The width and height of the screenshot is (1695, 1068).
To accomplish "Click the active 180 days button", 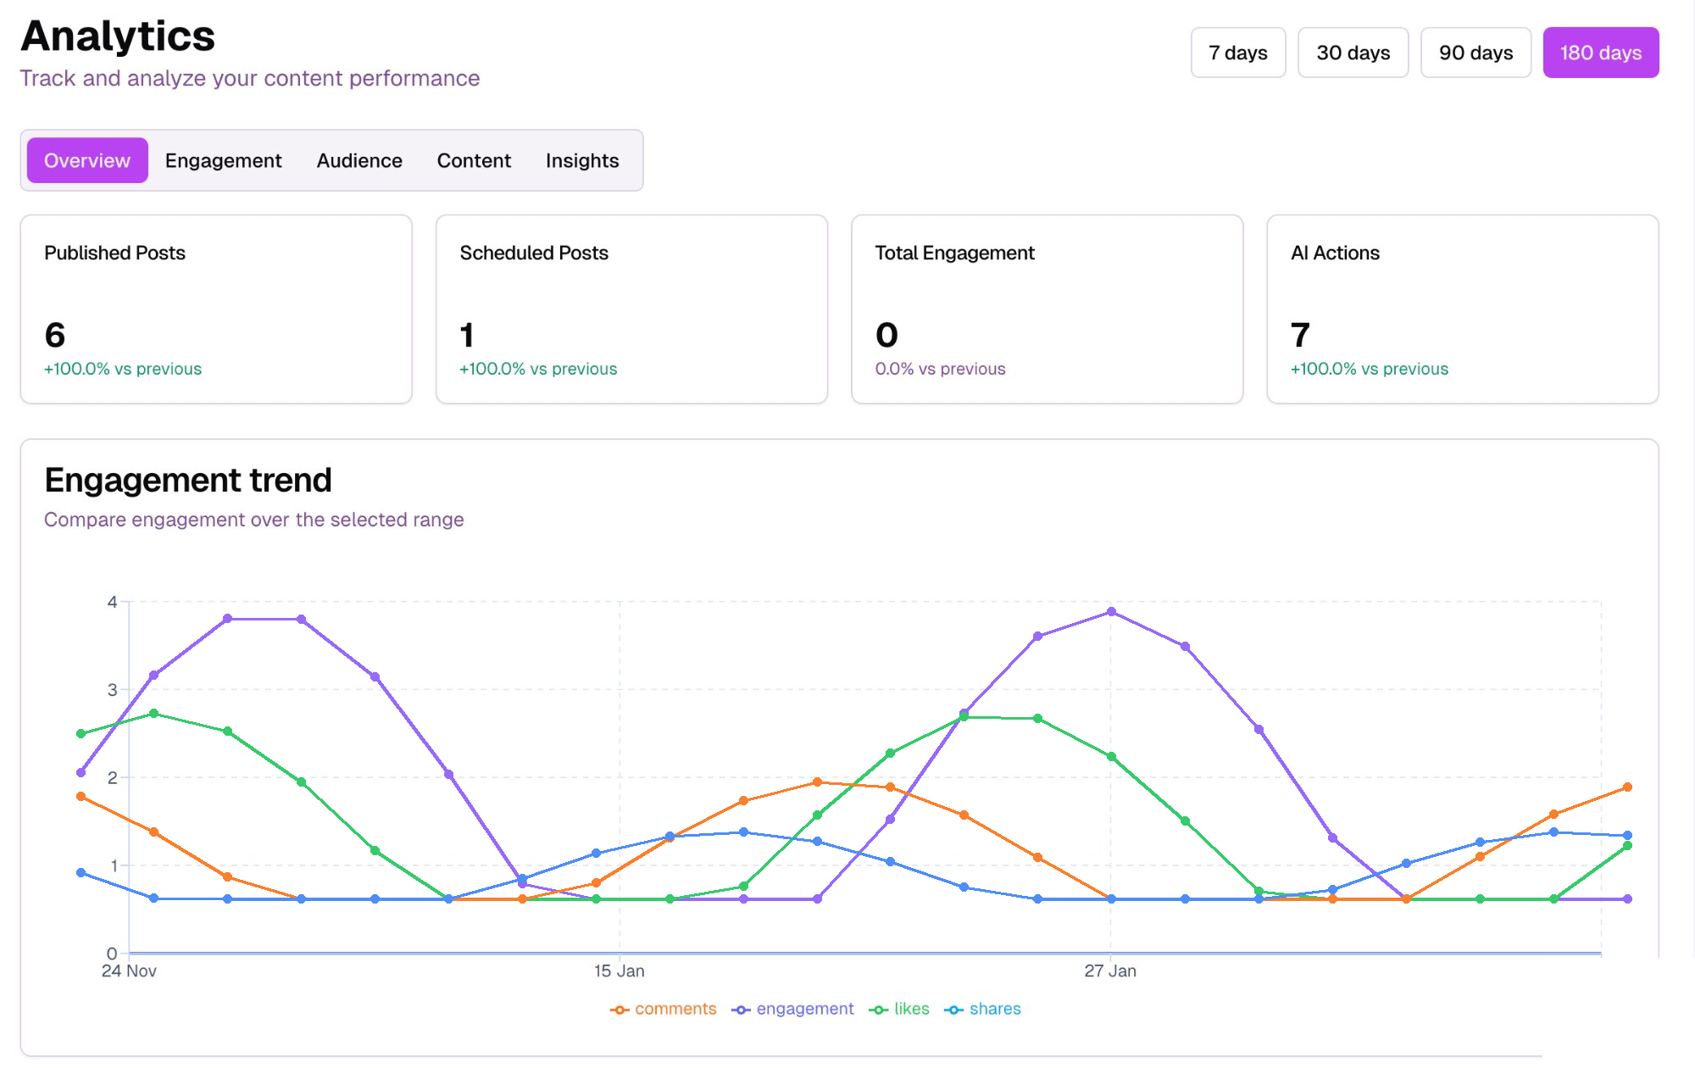I will 1600,53.
